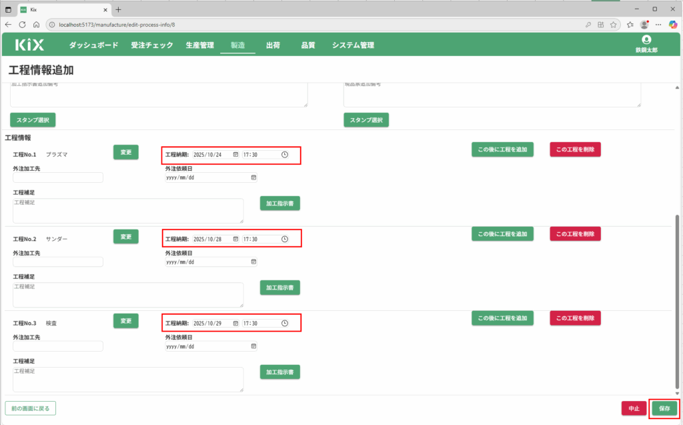Add page to favorites with star icon
This screenshot has height=425, width=683.
613,24
